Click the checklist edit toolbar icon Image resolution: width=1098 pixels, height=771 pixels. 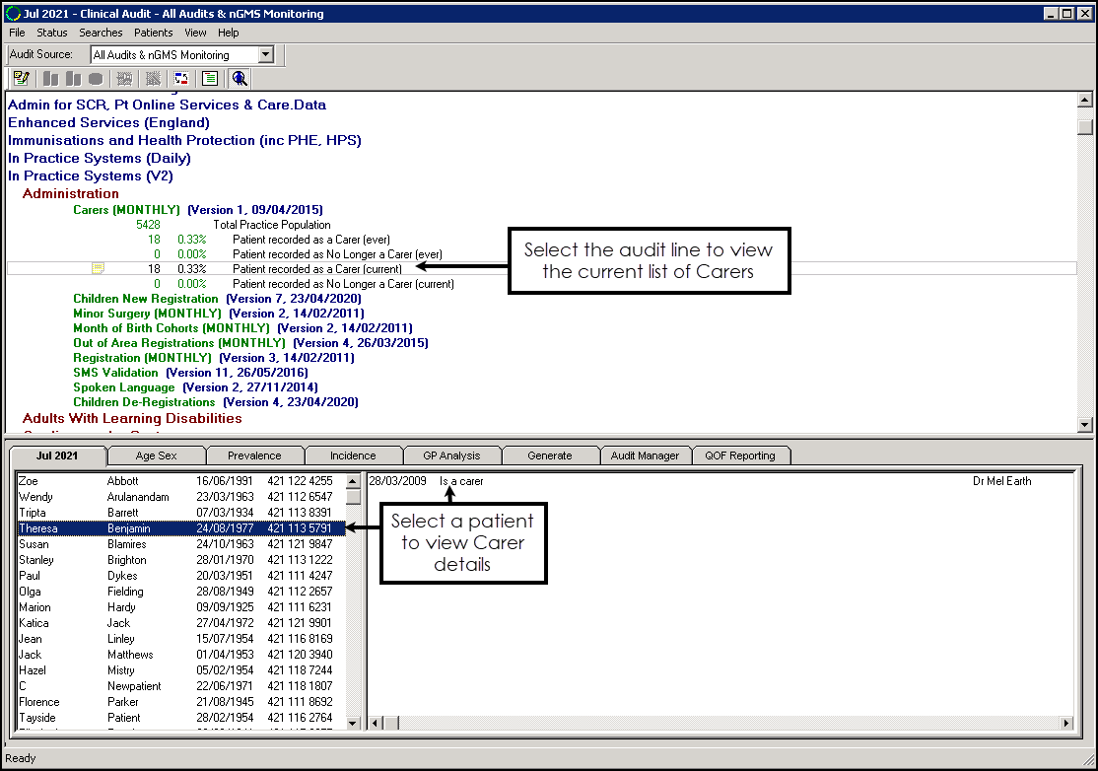pos(21,79)
